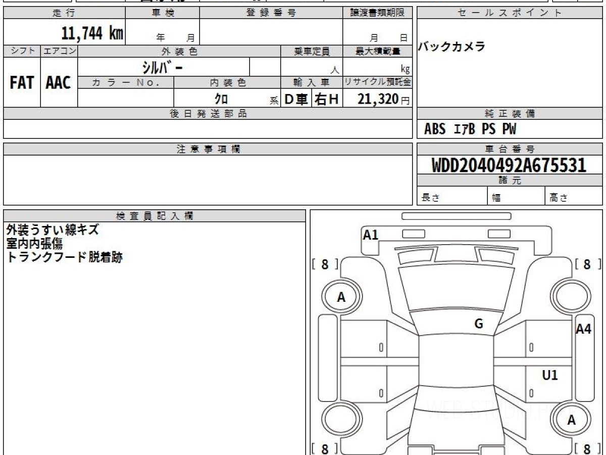Click the エアコン label
Viewport: 606px width, 455px height.
click(x=59, y=51)
